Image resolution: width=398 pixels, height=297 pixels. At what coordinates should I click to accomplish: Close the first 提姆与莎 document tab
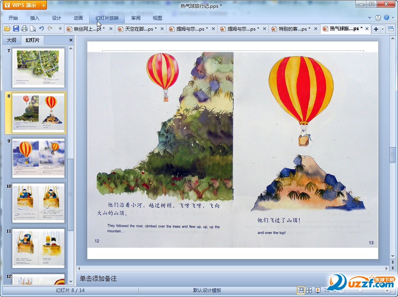[213, 29]
